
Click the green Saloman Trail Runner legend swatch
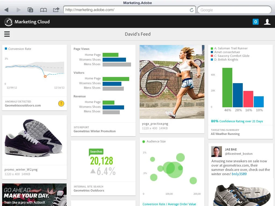click(212, 48)
